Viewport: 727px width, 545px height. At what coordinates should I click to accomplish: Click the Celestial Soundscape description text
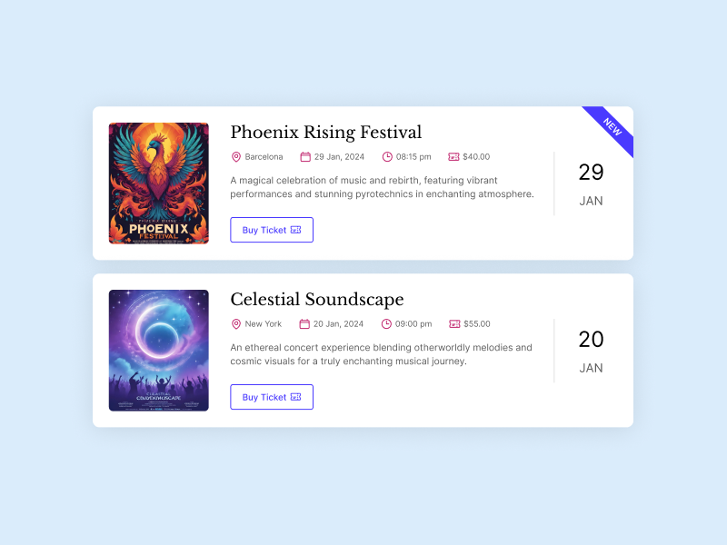(x=381, y=354)
